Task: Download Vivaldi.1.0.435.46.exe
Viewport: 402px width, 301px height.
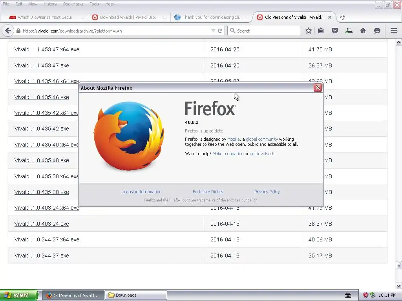Action: click(x=42, y=97)
